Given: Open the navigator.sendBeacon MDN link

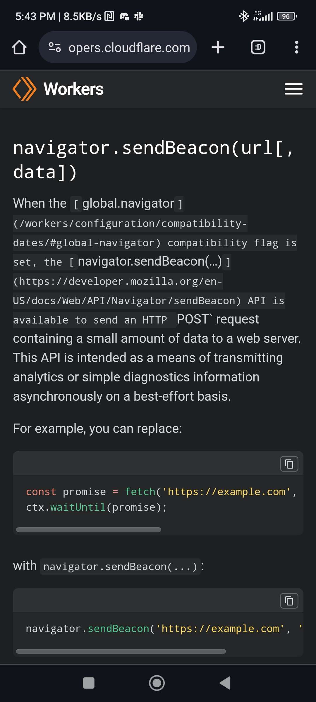Looking at the screenshot, I should pyautogui.click(x=149, y=261).
